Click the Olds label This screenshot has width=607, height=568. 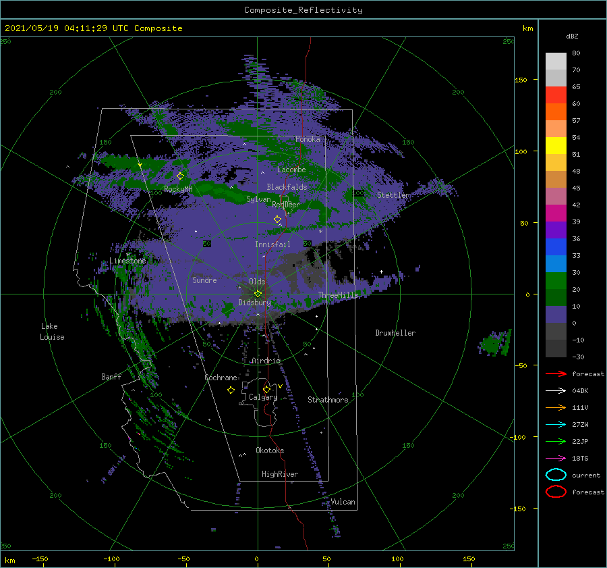(x=257, y=282)
